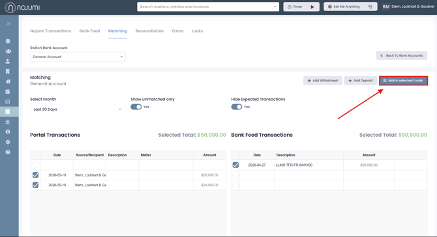Switch to Nojumi Transactions tab
437x237 pixels.
(50, 31)
